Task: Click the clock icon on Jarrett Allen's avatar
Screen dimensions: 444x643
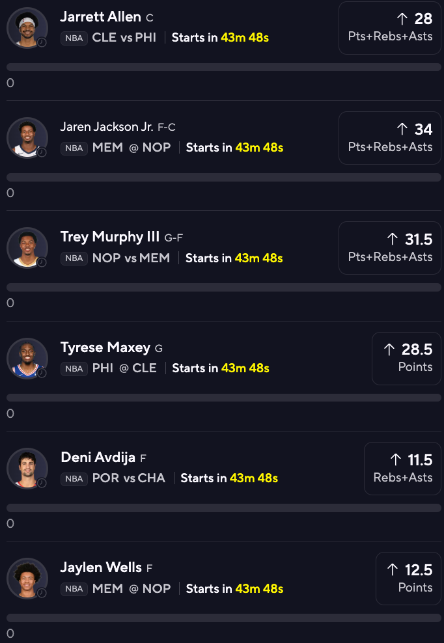Action: (42, 42)
